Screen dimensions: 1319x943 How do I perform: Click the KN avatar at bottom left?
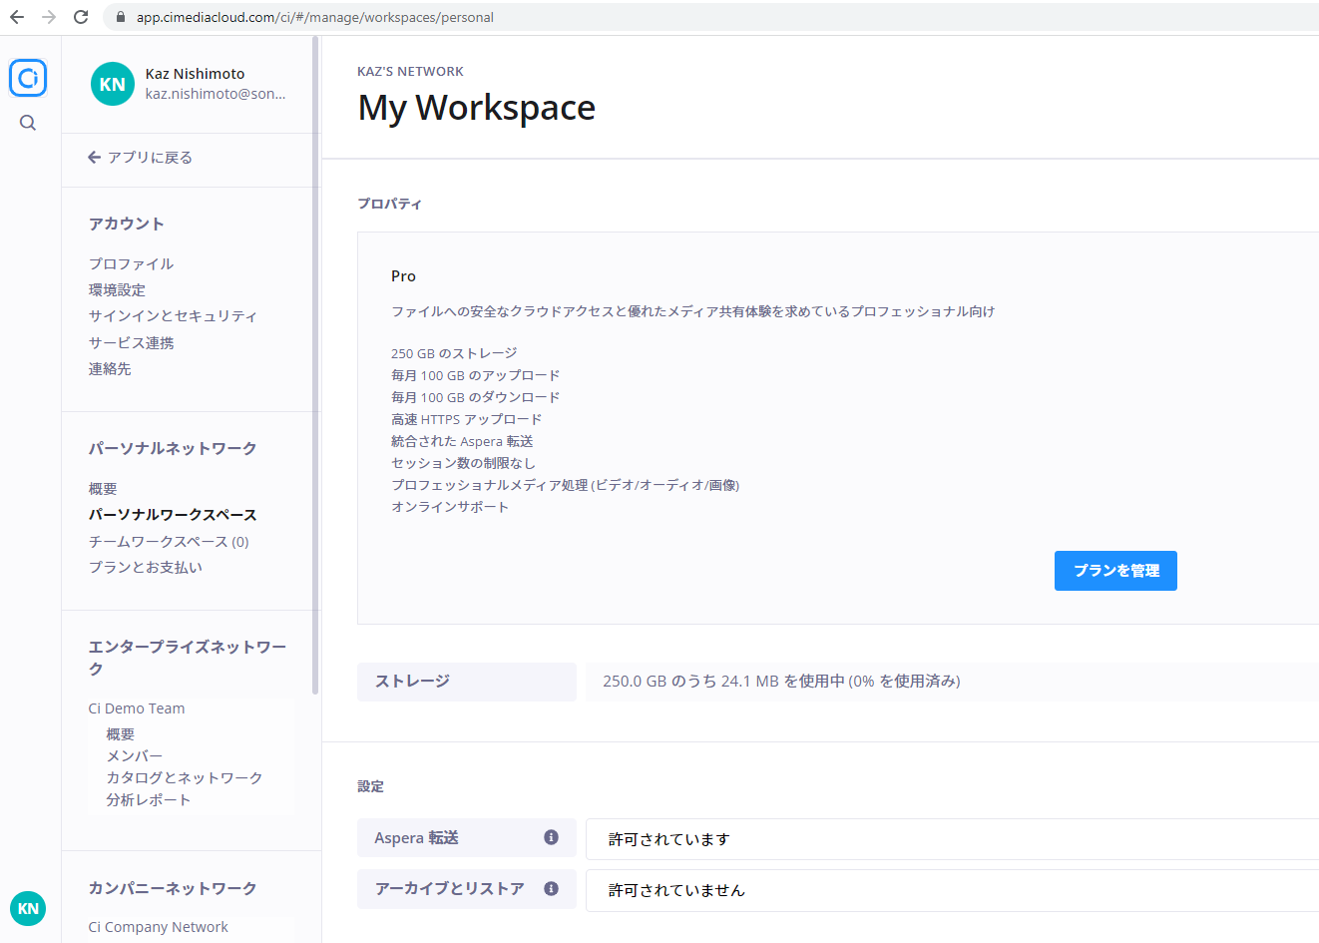(28, 908)
